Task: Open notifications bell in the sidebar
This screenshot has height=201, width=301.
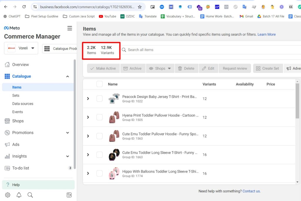Action: coord(19,195)
